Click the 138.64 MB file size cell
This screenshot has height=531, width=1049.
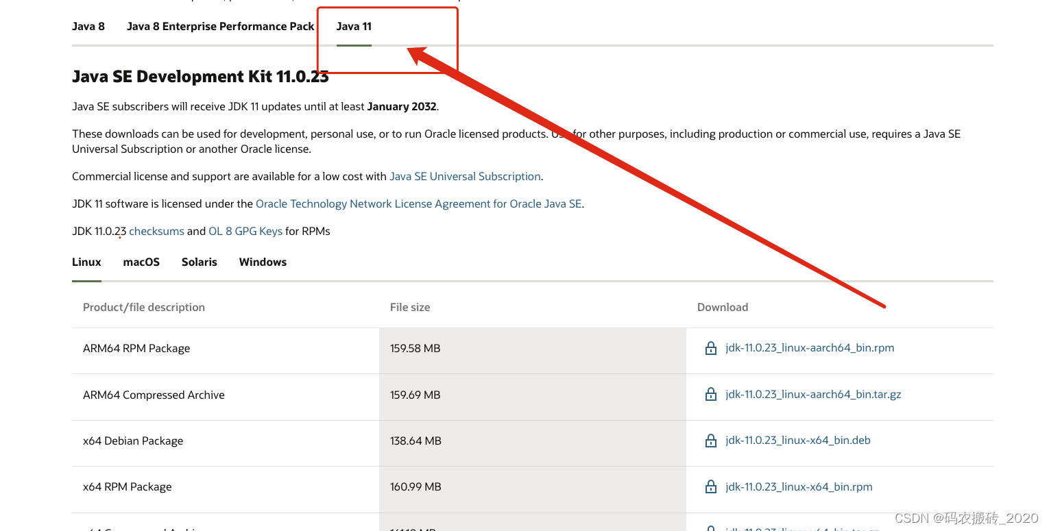click(533, 443)
